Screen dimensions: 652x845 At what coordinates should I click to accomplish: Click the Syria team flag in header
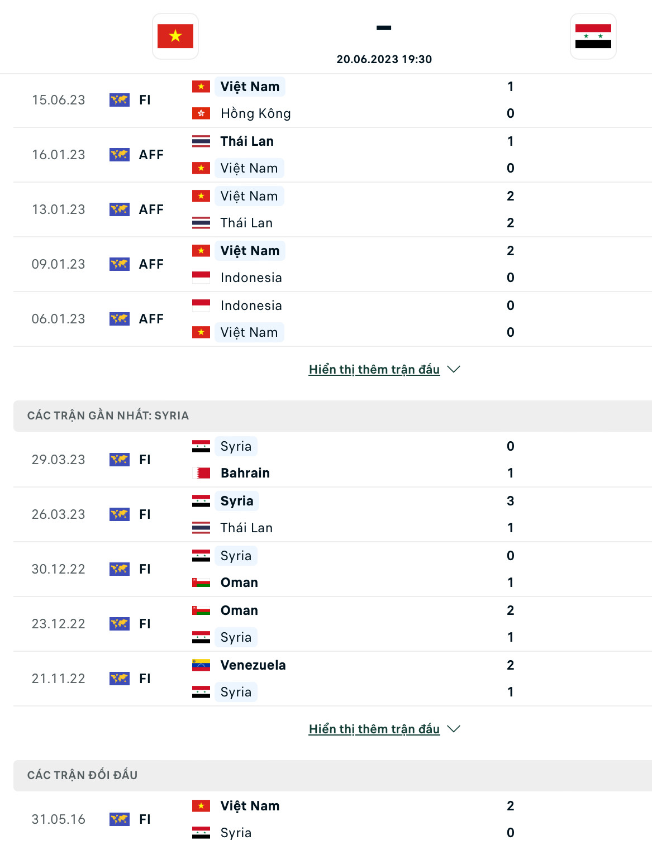593,36
